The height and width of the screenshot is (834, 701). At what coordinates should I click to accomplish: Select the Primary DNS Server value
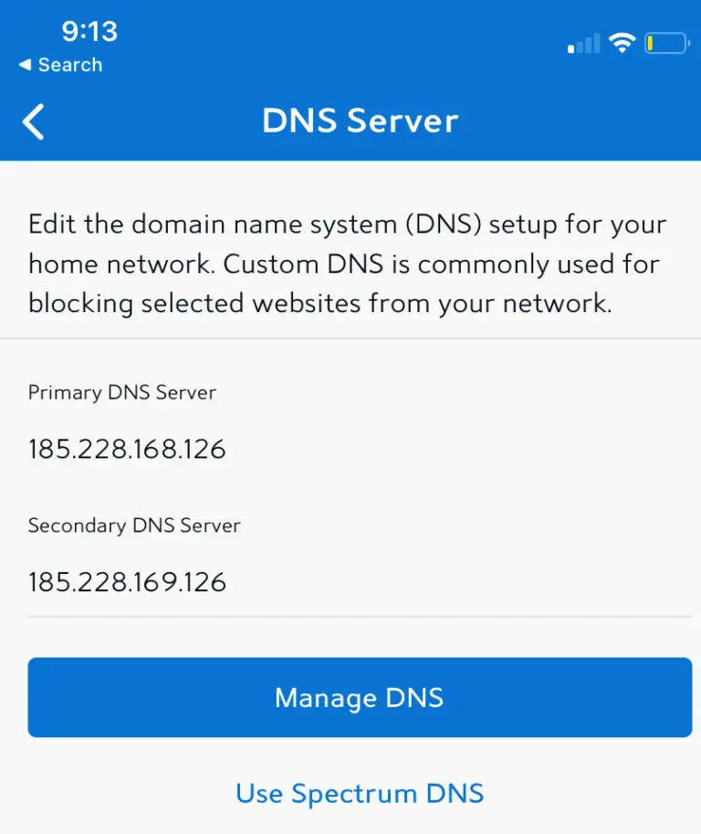[x=127, y=448]
